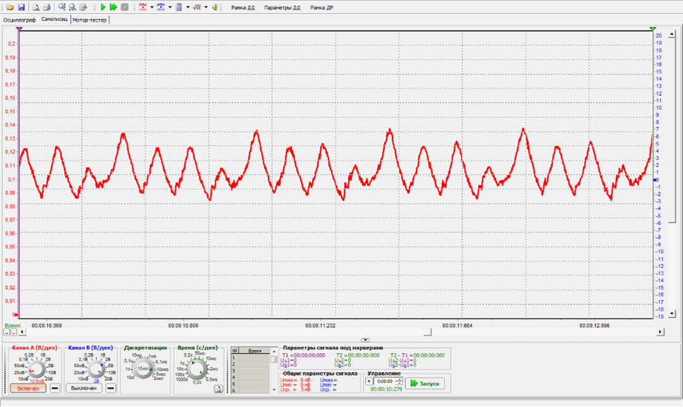Click the horizontal time scrollbar thumb
Screen dimensions: 683x407
click(x=427, y=332)
